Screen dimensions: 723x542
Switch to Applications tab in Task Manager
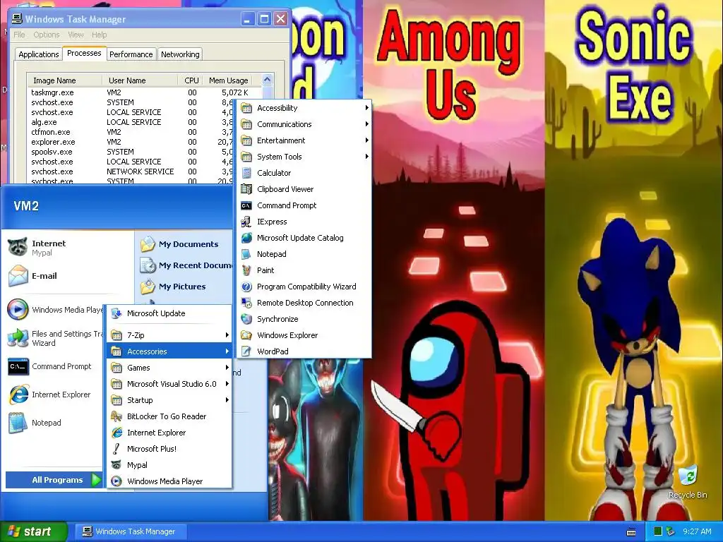pos(38,54)
